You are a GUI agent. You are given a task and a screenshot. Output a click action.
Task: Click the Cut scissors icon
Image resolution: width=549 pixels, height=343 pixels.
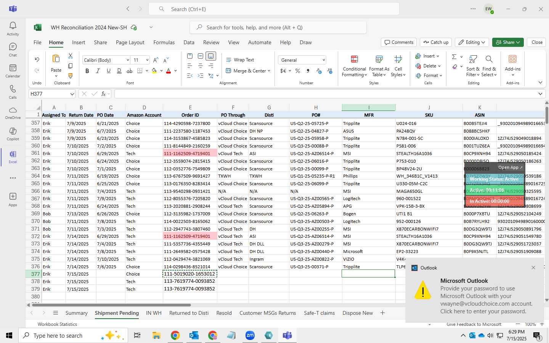[71, 56]
